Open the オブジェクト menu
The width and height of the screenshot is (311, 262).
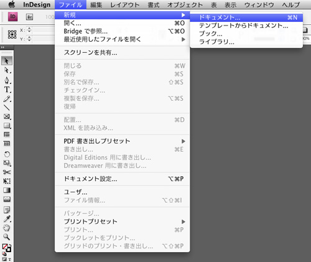click(185, 5)
